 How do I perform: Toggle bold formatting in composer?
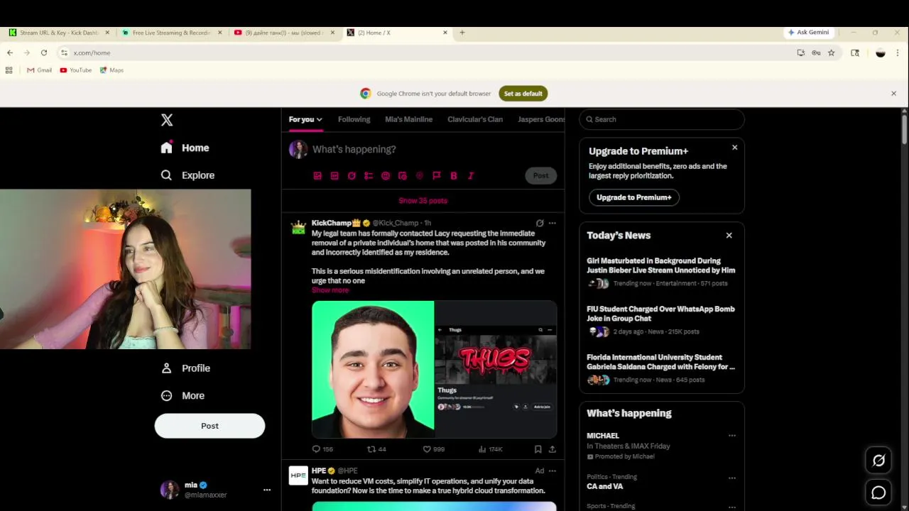(x=454, y=175)
